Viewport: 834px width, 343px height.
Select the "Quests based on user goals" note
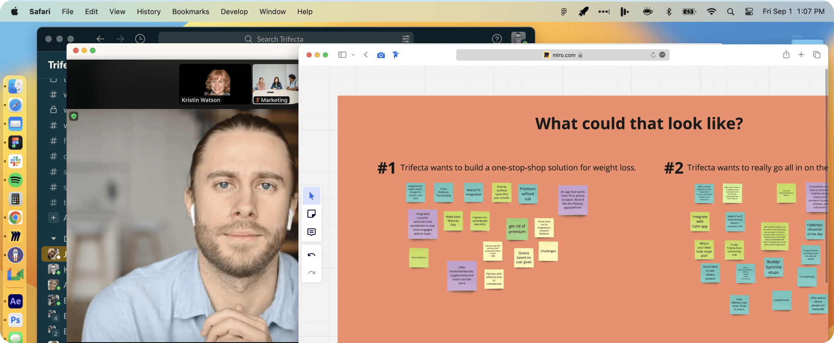coord(524,258)
